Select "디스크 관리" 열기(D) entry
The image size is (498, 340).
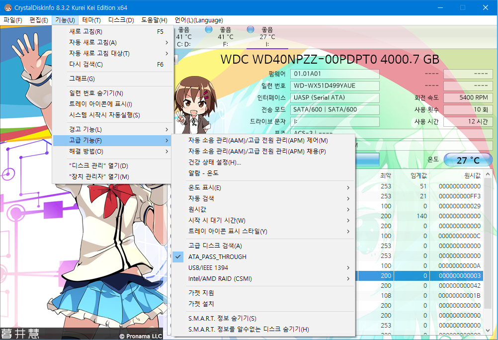[x=113, y=166]
